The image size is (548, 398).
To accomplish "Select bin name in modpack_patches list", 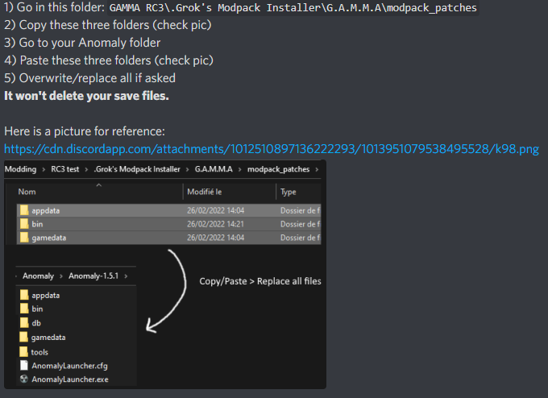I will click(37, 224).
